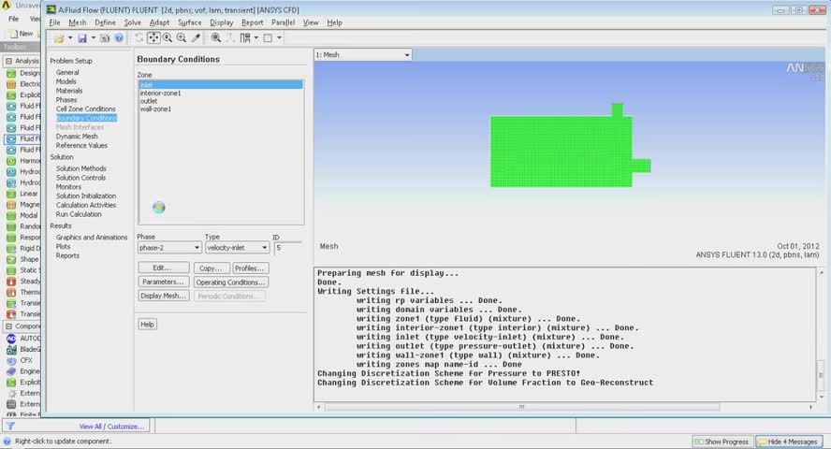Select Rigid Dynamics in Workbench toolbox
831x449 pixels.
[22, 248]
